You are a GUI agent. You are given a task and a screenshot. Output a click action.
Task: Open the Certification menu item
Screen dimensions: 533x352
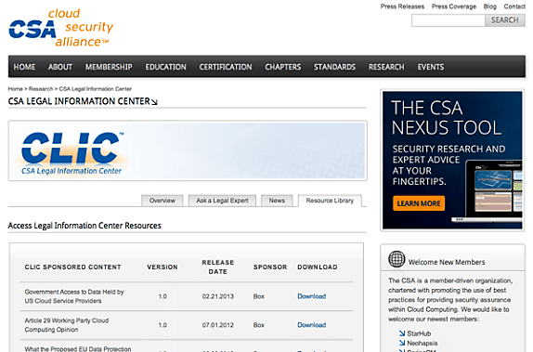[x=226, y=67]
